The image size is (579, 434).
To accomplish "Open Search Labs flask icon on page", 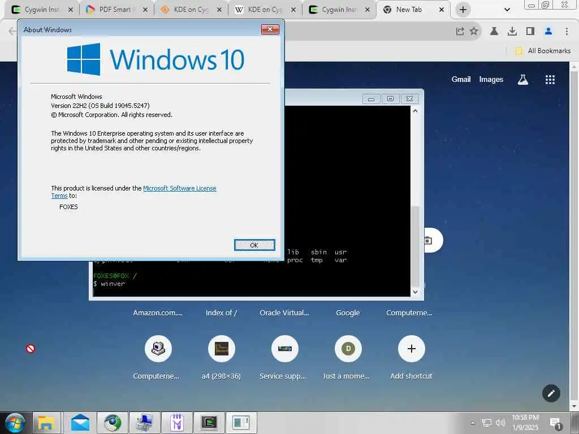I will pyautogui.click(x=523, y=79).
